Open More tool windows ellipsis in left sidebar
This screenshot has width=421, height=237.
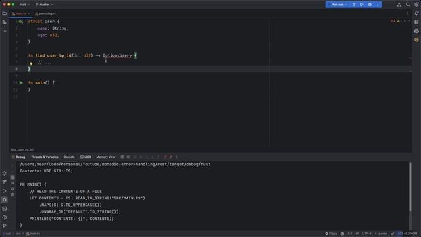tap(5, 31)
